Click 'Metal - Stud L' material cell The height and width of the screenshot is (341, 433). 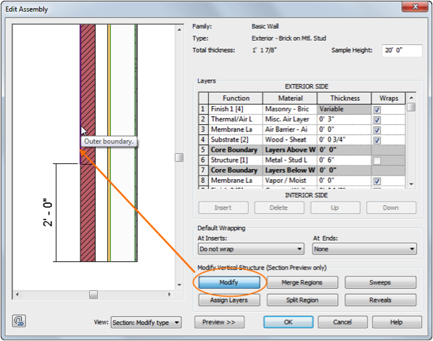[x=290, y=160]
